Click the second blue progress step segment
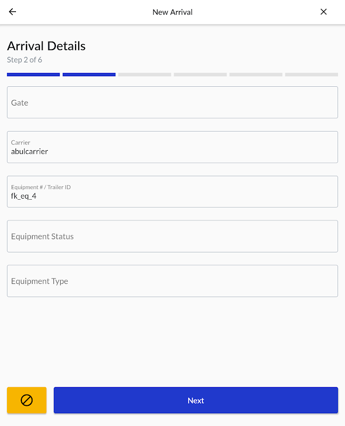This screenshot has width=345, height=426. point(89,75)
